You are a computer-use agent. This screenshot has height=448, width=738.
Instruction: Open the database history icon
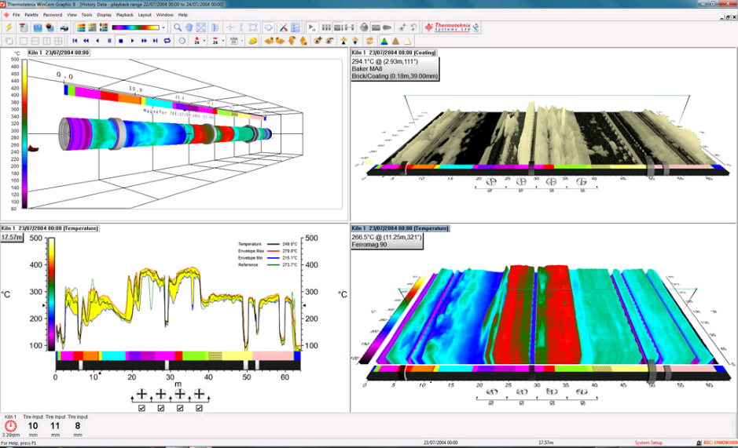coord(24,27)
